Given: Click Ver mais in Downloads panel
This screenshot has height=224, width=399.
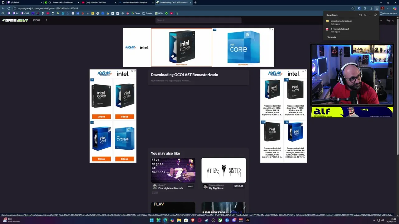Looking at the screenshot, I should (332, 37).
